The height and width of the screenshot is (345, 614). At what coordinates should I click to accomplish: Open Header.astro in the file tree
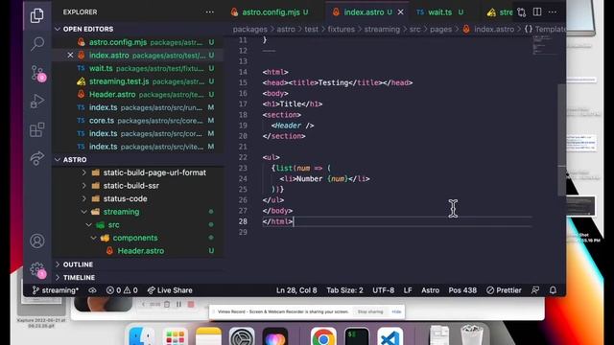click(141, 251)
